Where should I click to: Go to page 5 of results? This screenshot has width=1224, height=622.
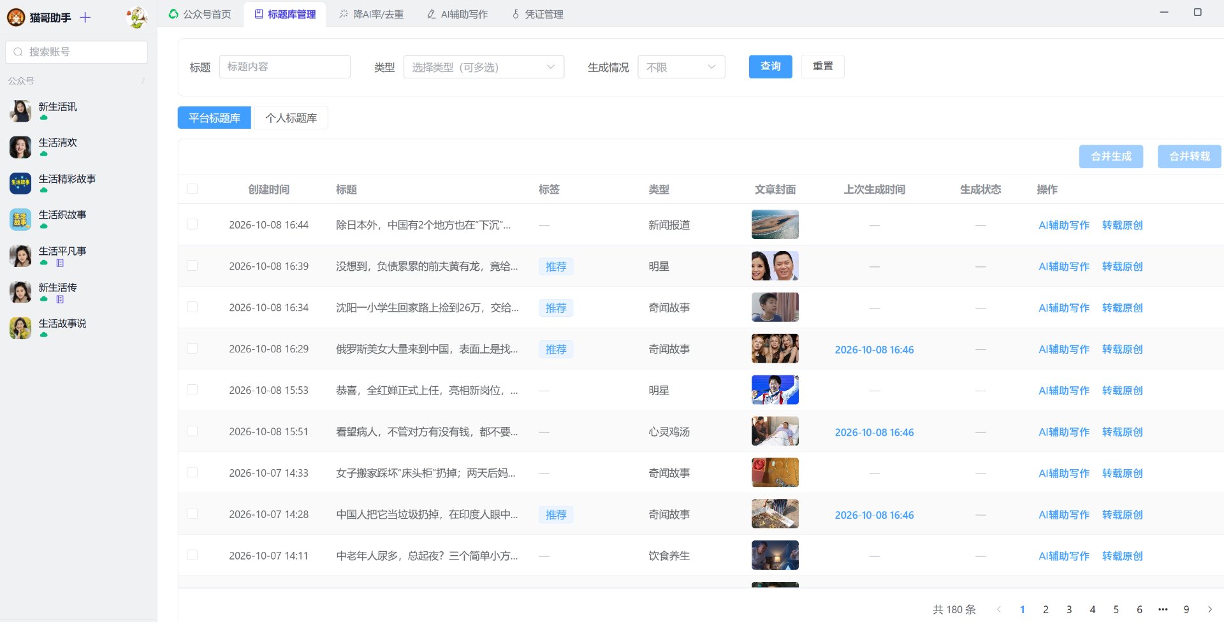1116,609
